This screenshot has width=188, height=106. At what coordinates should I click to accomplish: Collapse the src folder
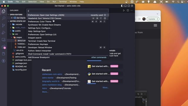(11, 34)
